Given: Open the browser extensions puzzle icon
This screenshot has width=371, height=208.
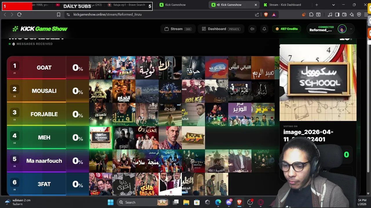Looking at the screenshot, I should pyautogui.click(x=311, y=14).
